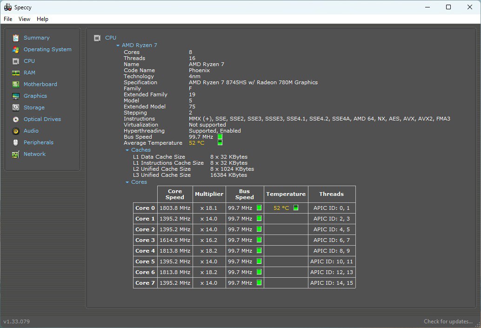Open the Network icon in sidebar
This screenshot has height=328, width=481.
coord(16,154)
